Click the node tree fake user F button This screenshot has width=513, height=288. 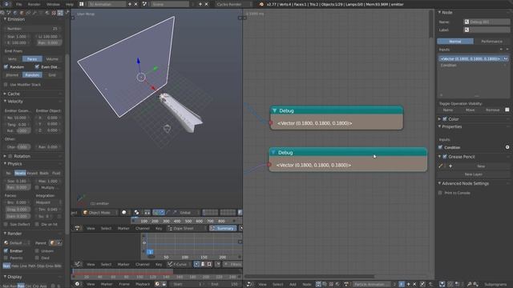(x=402, y=285)
